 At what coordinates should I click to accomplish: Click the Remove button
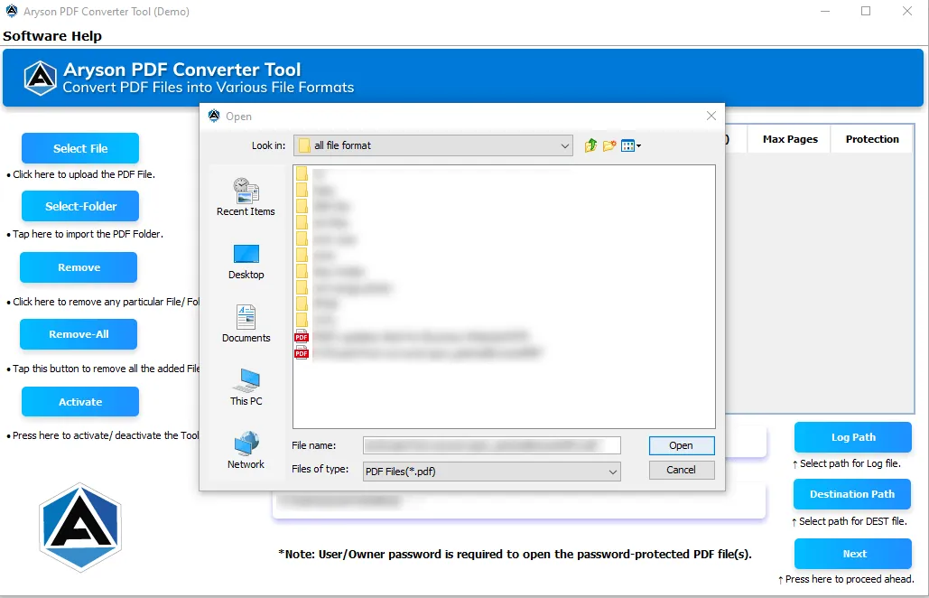[79, 267]
